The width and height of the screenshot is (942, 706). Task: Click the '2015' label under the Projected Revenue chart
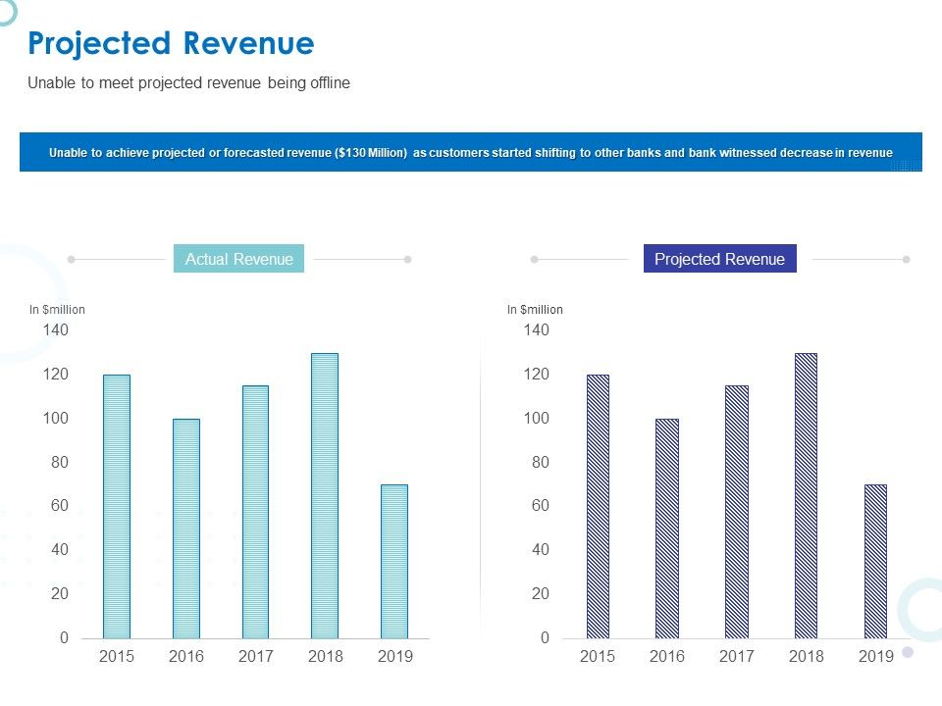pos(598,656)
